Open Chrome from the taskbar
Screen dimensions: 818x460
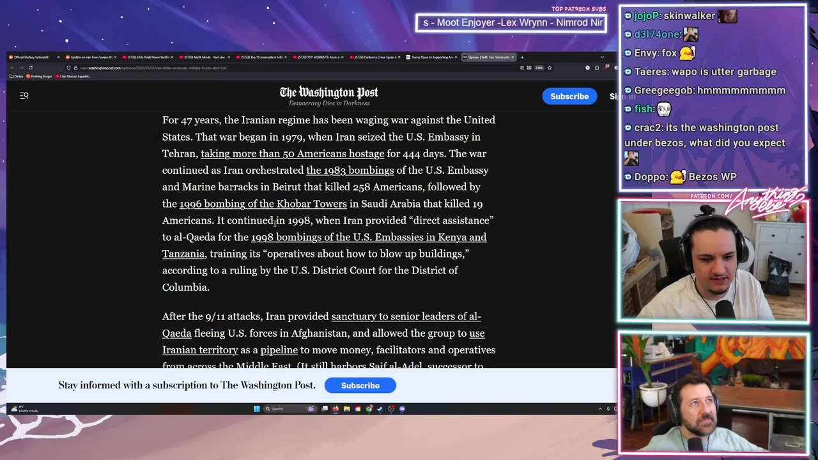369,409
